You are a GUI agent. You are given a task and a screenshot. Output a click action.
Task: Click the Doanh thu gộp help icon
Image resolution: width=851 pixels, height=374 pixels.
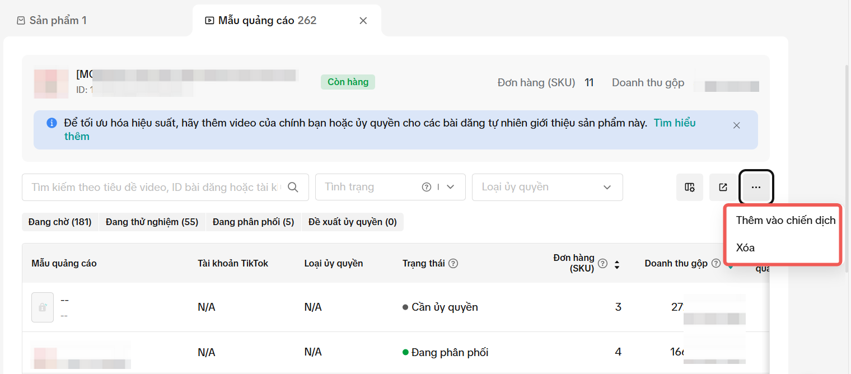point(716,263)
